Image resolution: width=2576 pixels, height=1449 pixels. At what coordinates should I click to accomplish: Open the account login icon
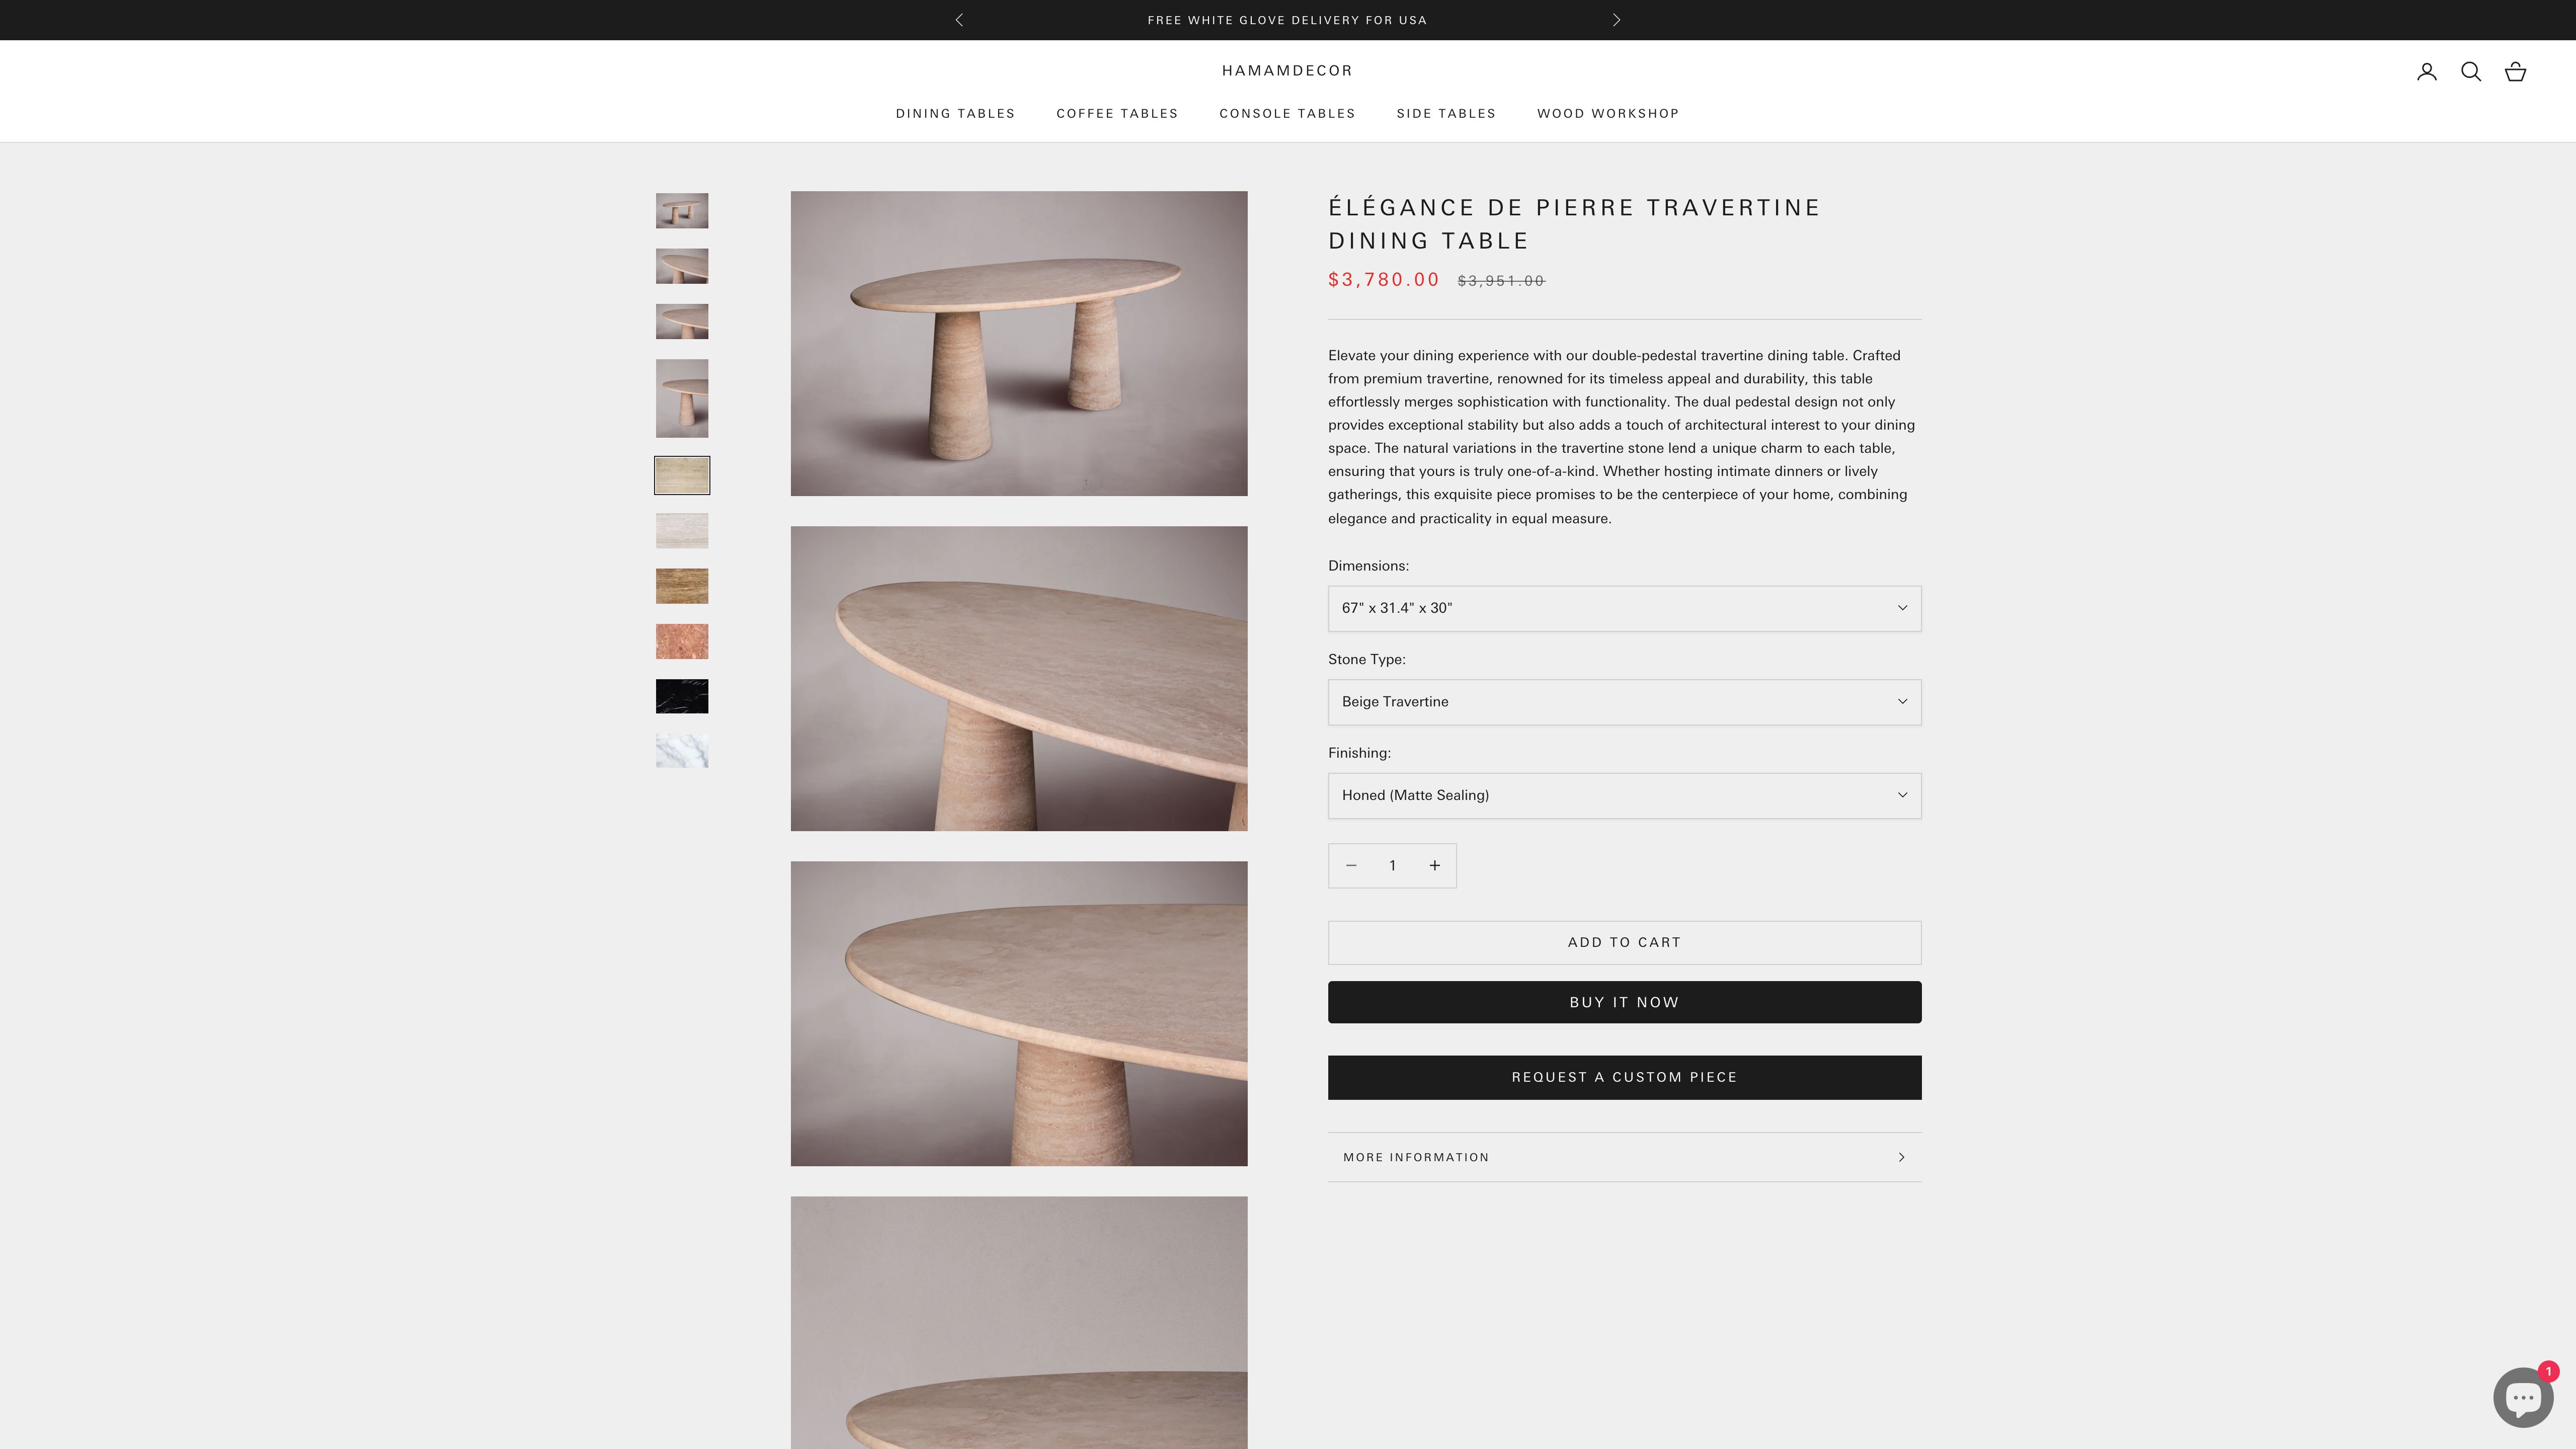(x=2426, y=71)
